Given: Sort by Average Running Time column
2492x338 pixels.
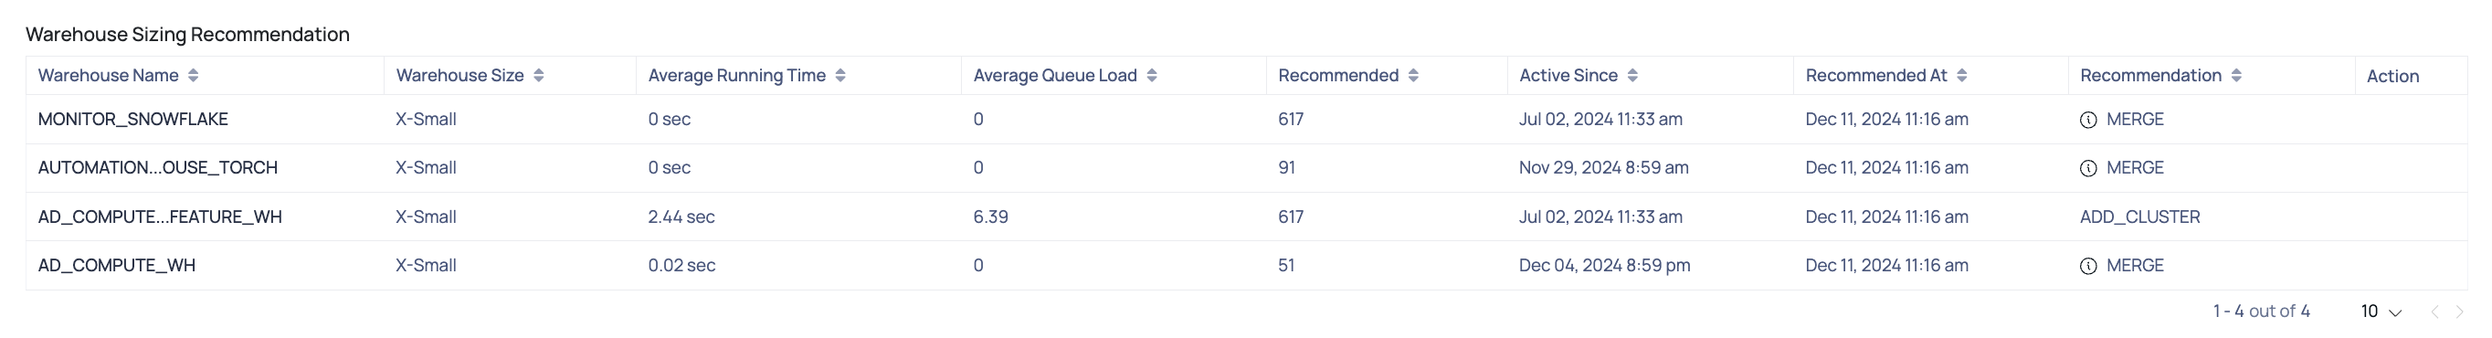Looking at the screenshot, I should [x=840, y=76].
